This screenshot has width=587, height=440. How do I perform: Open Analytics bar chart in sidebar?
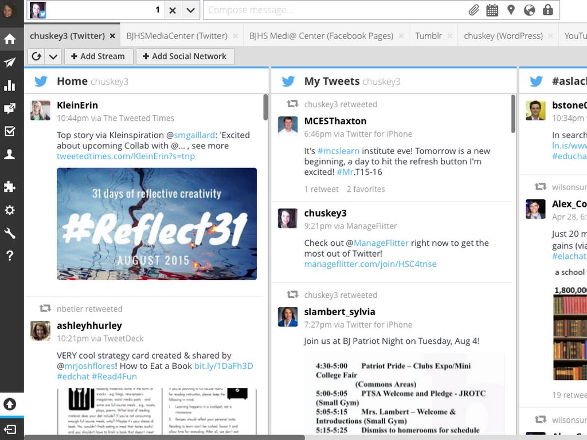coord(10,86)
